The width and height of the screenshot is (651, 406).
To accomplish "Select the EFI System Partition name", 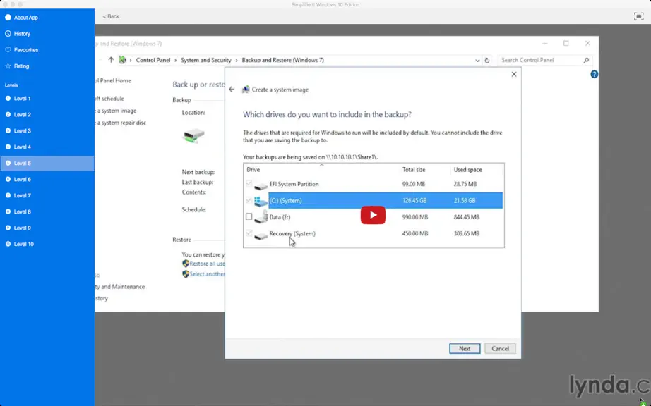I will click(x=294, y=184).
